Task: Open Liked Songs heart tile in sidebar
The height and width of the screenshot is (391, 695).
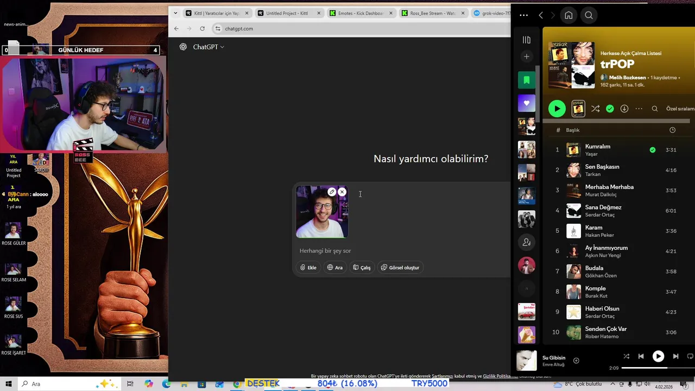Action: click(x=526, y=103)
